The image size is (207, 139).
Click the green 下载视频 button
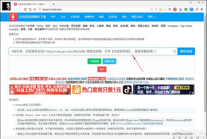[94, 61]
